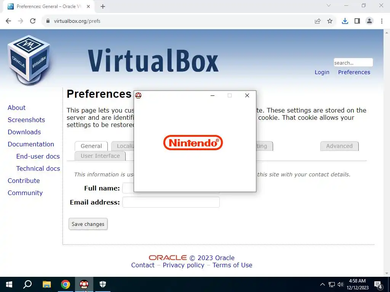This screenshot has width=390, height=292.
Task: Click the mushroom icon in popup title bar
Action: coord(138,95)
